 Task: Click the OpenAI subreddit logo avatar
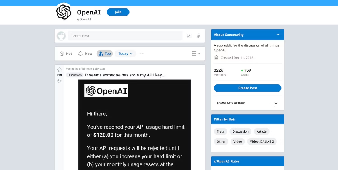pyautogui.click(x=64, y=12)
